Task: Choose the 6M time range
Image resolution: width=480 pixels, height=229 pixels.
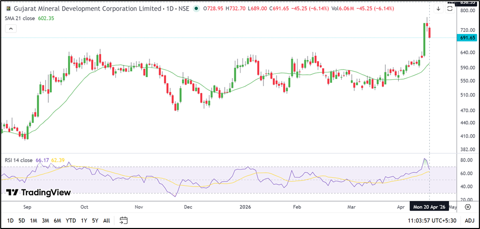Action: (58, 220)
